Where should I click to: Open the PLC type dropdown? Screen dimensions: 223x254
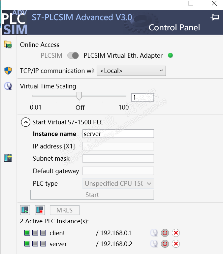point(118,183)
